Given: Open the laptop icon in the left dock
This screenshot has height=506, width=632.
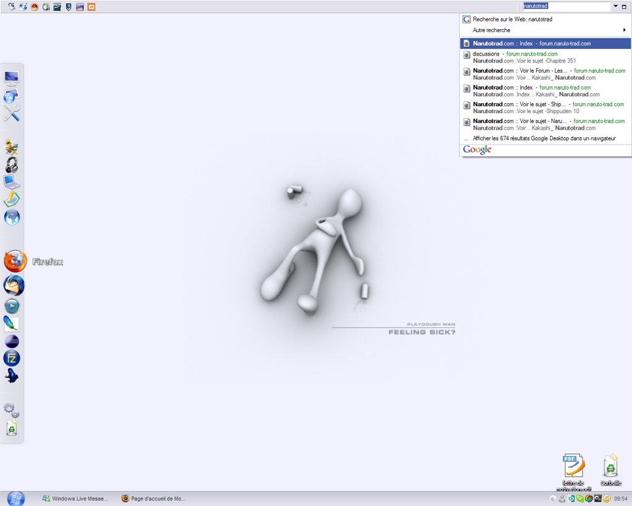Looking at the screenshot, I should click(x=12, y=182).
